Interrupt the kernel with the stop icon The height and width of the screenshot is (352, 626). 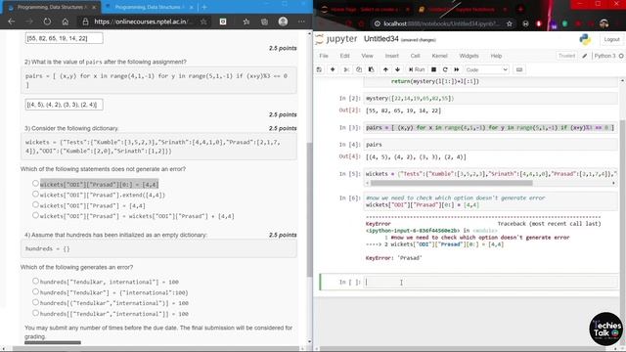(433, 69)
